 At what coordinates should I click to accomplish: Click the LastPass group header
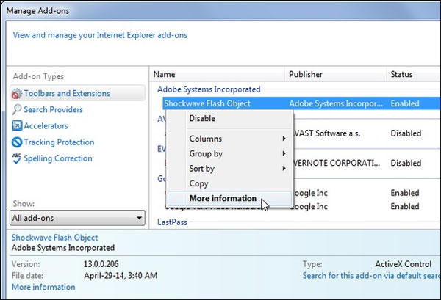pos(174,221)
